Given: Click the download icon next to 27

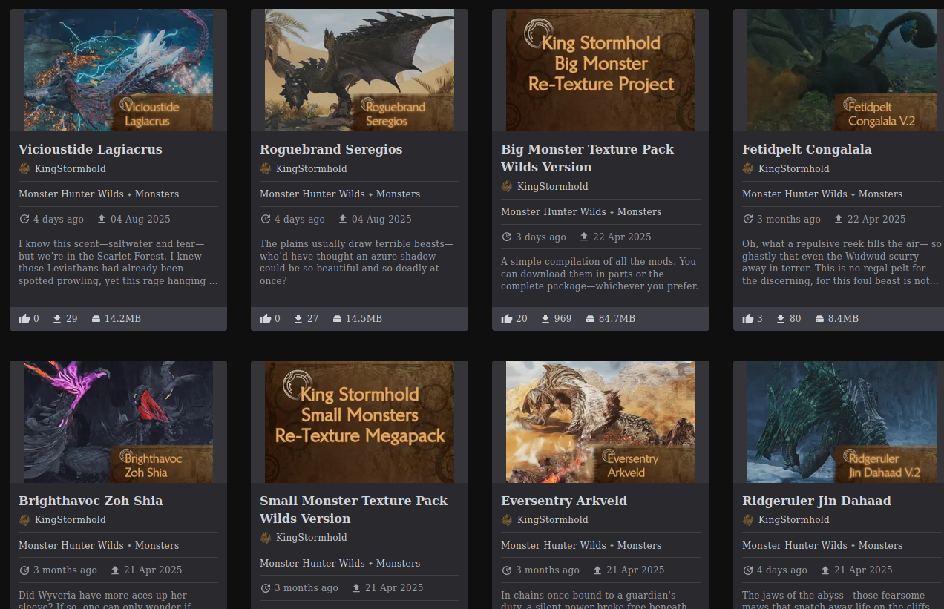Looking at the screenshot, I should tap(298, 318).
